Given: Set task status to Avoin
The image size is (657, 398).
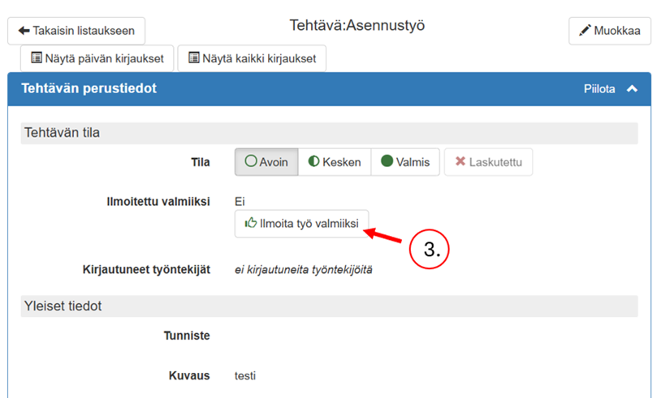Looking at the screenshot, I should point(266,162).
